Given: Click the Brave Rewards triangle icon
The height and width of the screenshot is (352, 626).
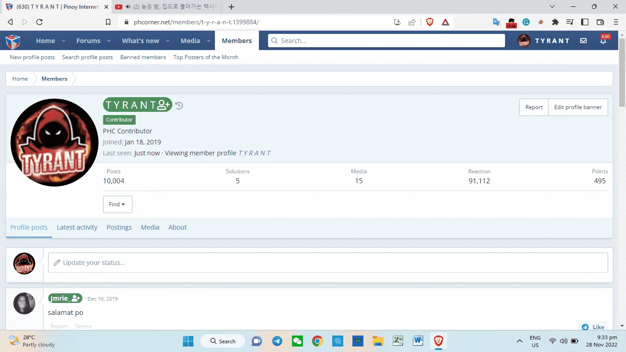Looking at the screenshot, I should click(x=445, y=22).
